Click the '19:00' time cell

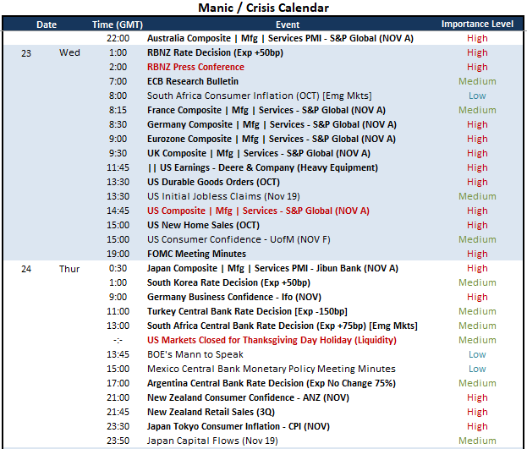click(118, 254)
